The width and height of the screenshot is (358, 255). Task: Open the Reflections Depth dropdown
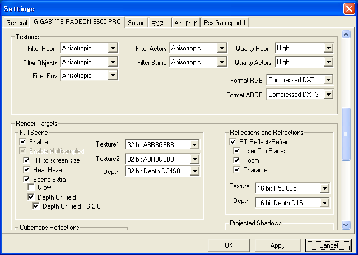point(324,202)
